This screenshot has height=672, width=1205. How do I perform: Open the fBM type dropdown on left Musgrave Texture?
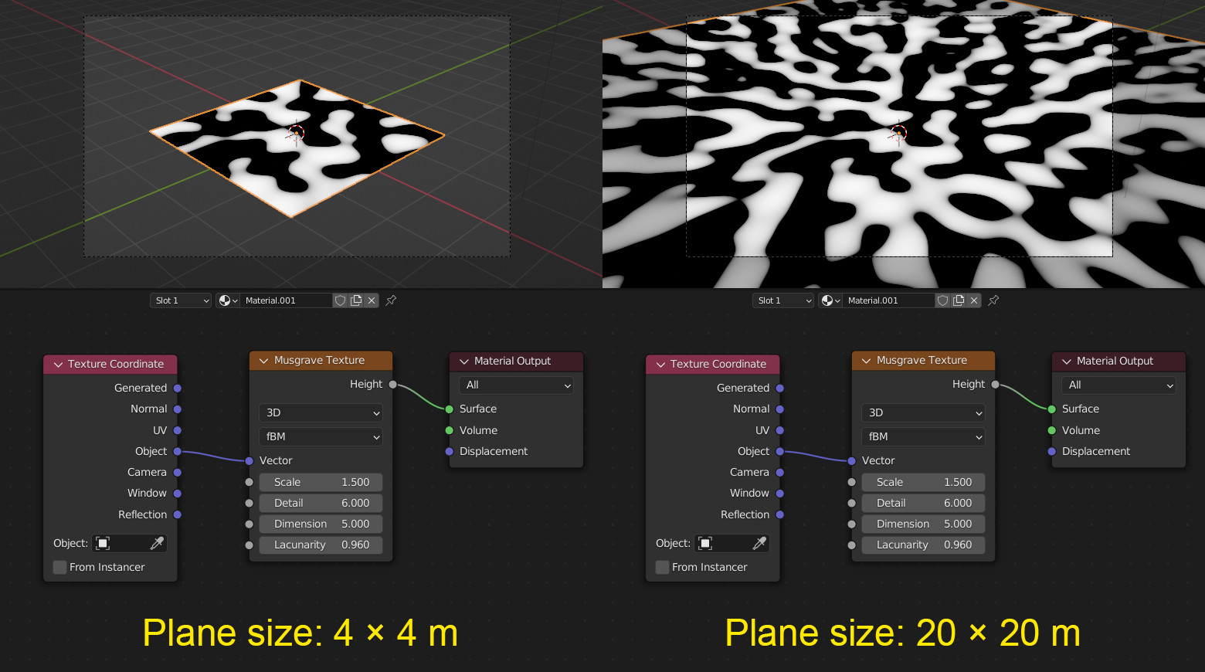point(320,436)
